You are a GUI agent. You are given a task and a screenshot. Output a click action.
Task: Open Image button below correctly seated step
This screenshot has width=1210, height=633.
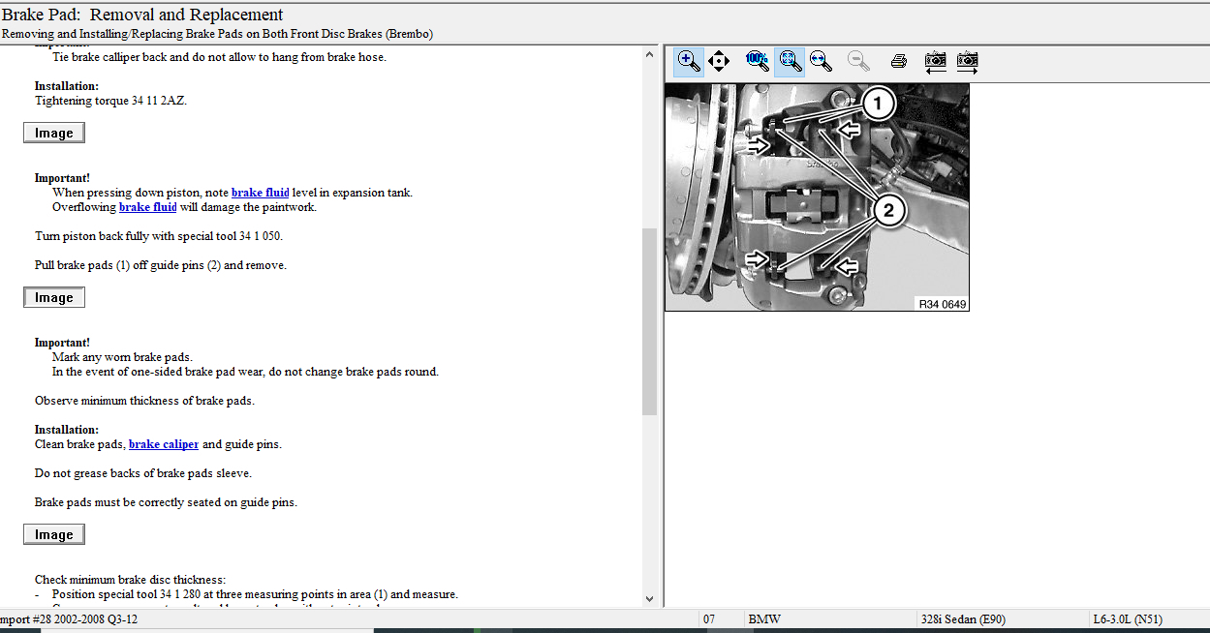coord(54,534)
